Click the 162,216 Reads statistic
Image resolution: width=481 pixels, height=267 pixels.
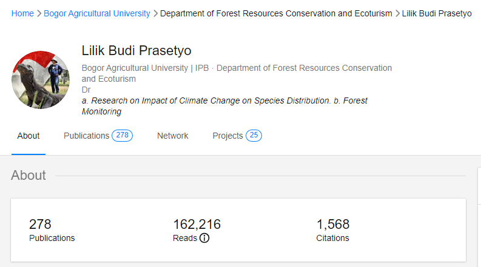coord(197,225)
